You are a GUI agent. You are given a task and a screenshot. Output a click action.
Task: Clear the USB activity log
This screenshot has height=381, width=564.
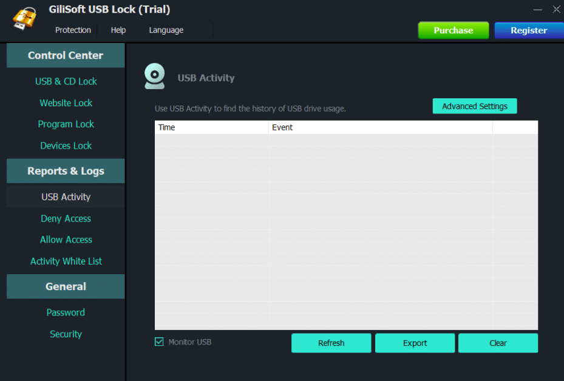click(x=498, y=343)
